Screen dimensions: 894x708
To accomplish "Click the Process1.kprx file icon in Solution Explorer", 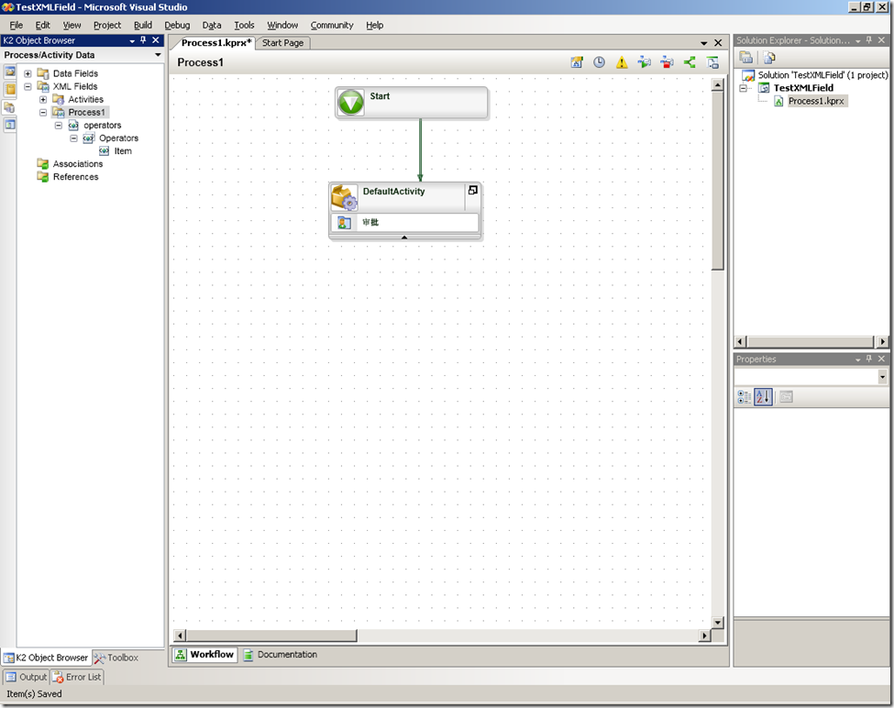I will tap(778, 102).
